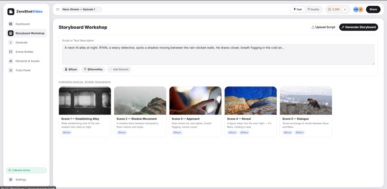Open Scene 5 Dialogue thumbnail
This screenshot has height=189, width=387.
point(306,100)
